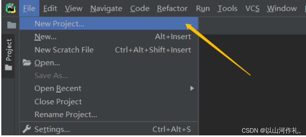Image resolution: width=306 pixels, height=137 pixels.
Task: Open the Code menu
Action: (x=140, y=8)
